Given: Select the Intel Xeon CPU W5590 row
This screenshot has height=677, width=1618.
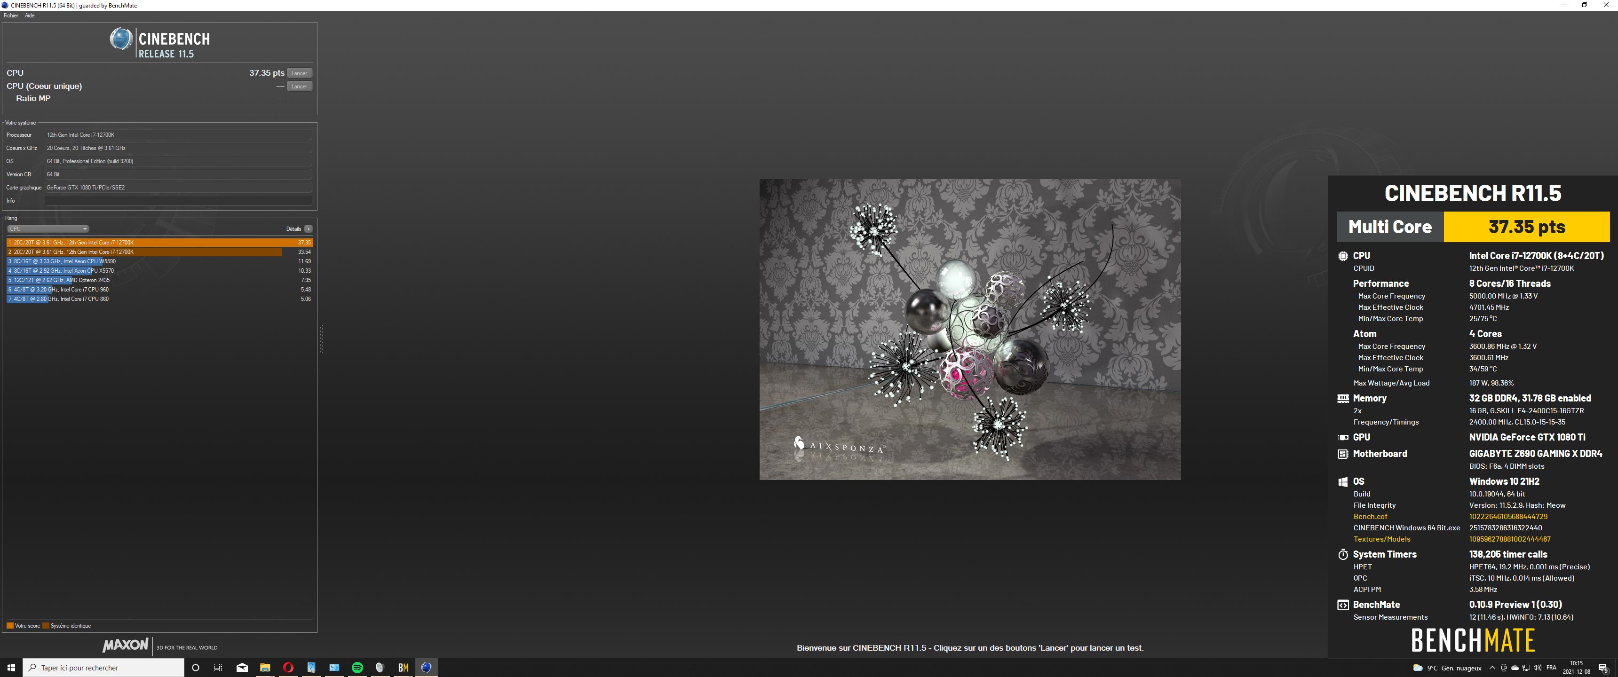Looking at the screenshot, I should 159,261.
